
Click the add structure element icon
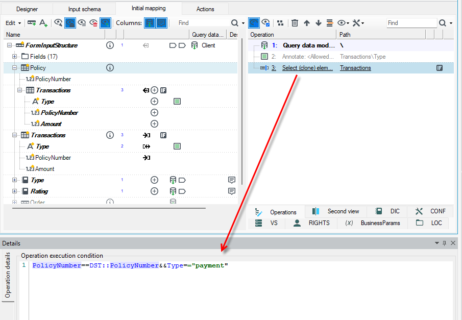coord(32,22)
